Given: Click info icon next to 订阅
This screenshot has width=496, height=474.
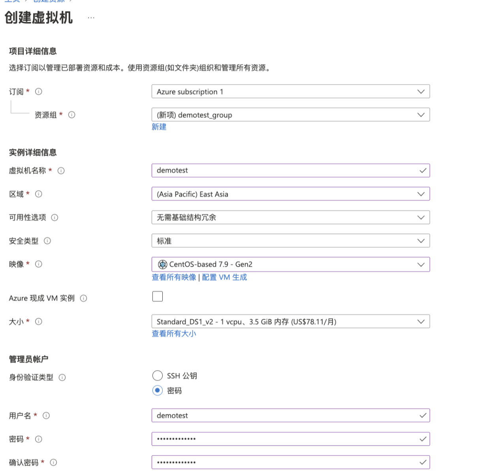Looking at the screenshot, I should click(39, 91).
